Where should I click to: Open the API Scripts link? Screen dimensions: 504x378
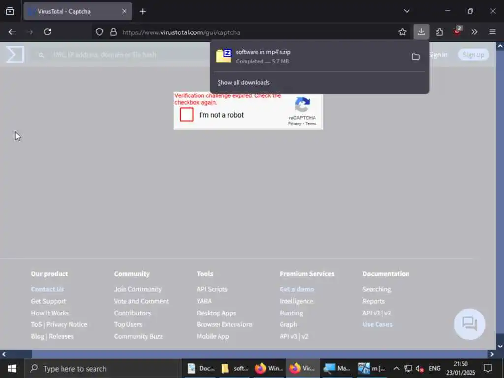pos(212,289)
